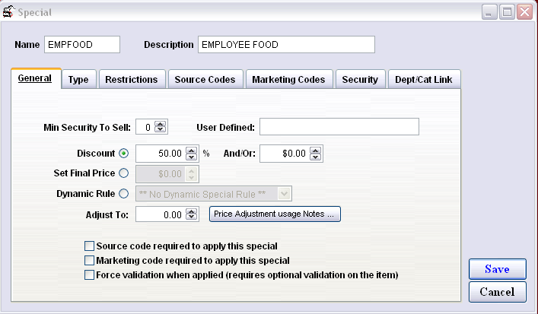Decrease the Adjust To value
538x314 pixels.
[x=192, y=217]
